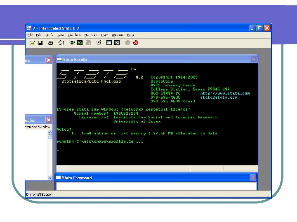Click the Open file toolbar icon
The width and height of the screenshot is (297, 222).
[x=33, y=43]
